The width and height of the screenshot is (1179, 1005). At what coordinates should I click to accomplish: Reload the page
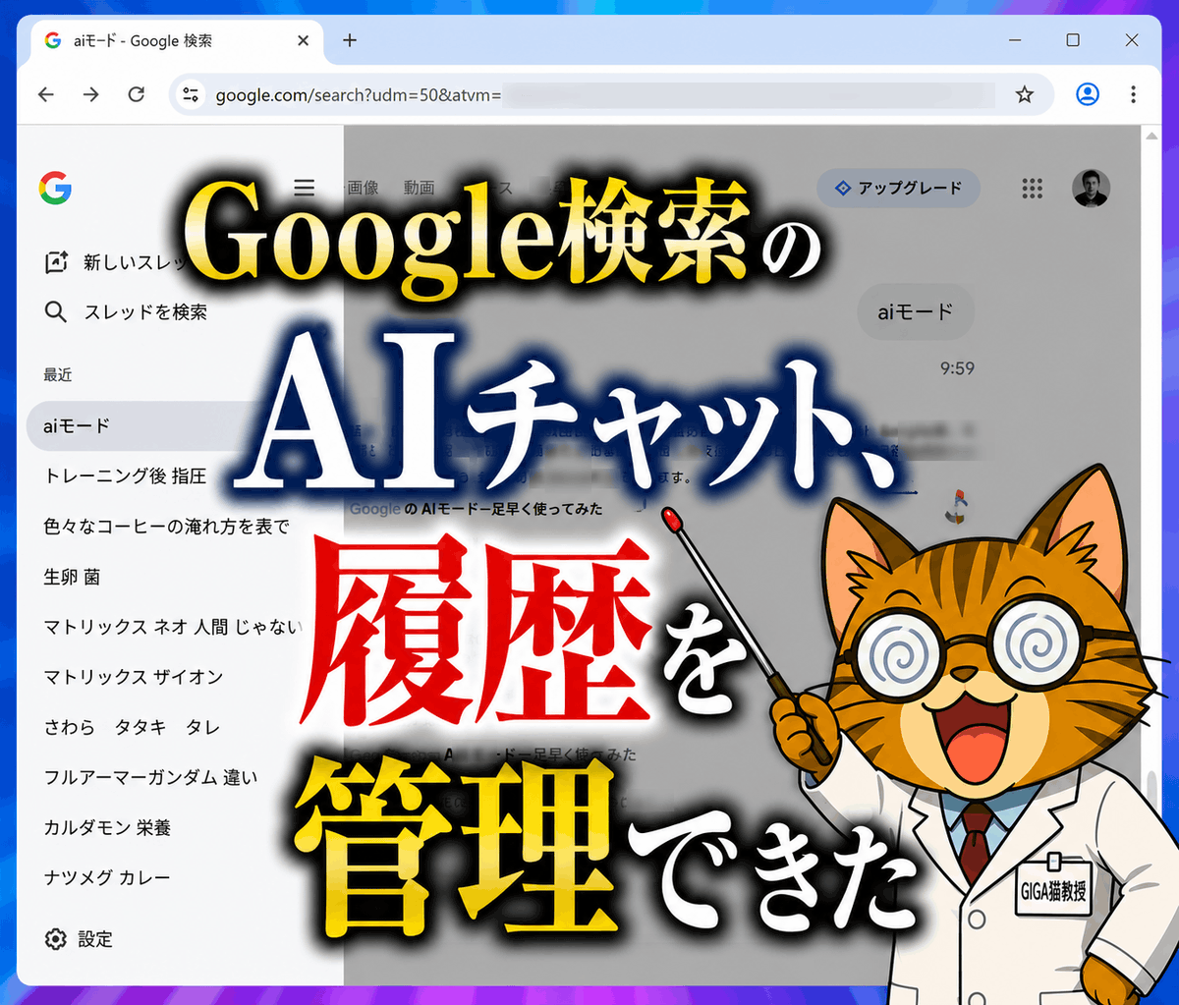(x=137, y=94)
